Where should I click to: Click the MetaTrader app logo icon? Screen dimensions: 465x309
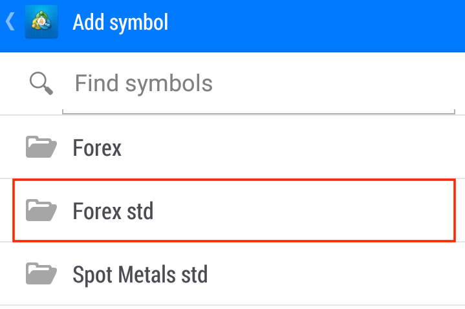point(40,23)
